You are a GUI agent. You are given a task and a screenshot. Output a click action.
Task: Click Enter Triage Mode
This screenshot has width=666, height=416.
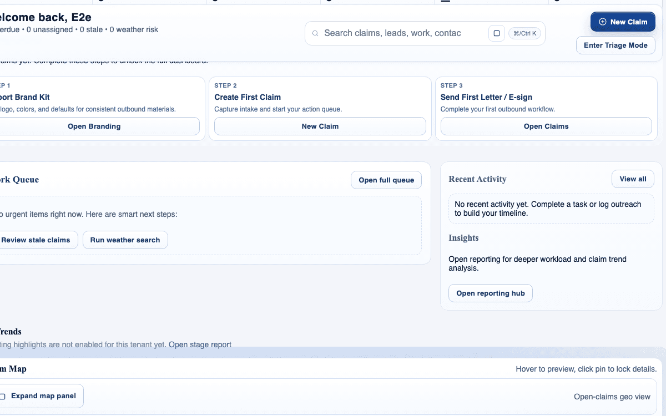click(615, 45)
